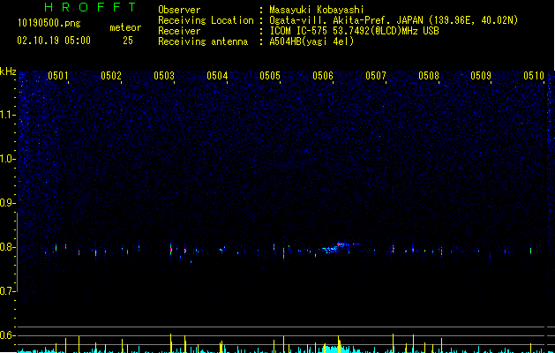Click the 0506 time marker

[x=323, y=76]
